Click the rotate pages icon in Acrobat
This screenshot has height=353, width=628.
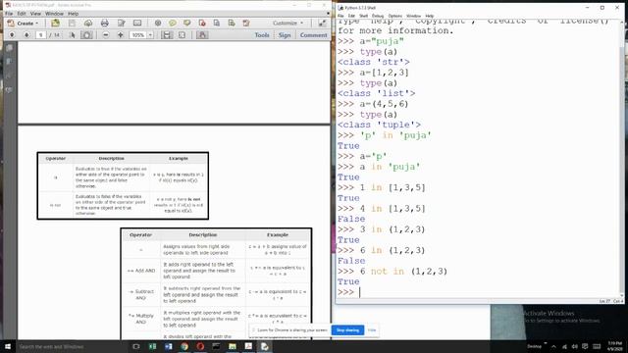coord(246,24)
